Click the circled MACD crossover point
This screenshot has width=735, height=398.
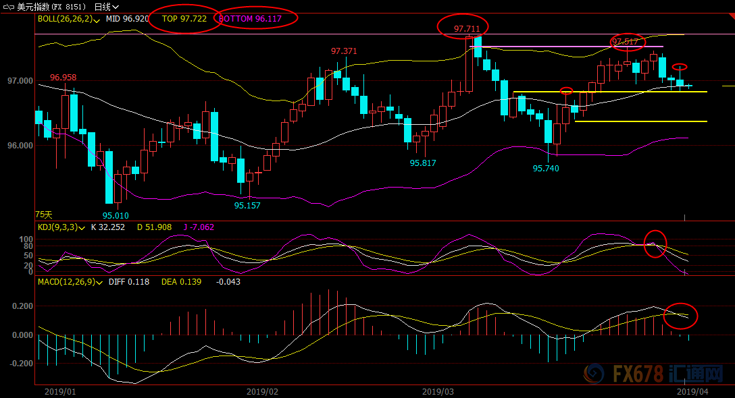pyautogui.click(x=680, y=315)
